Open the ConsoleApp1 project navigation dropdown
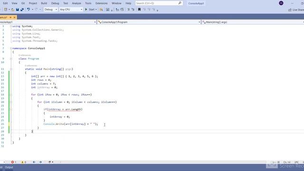Viewport: 304px width, 171px height. coord(48,22)
